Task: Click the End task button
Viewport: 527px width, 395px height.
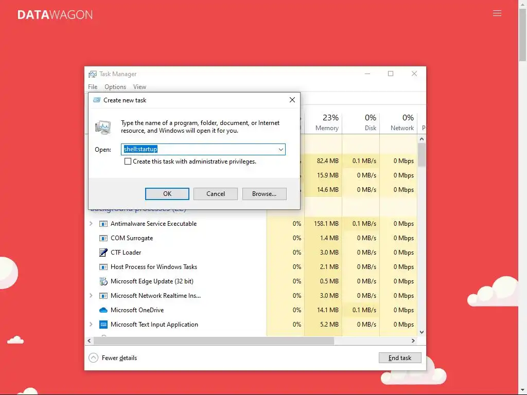Action: (x=399, y=358)
